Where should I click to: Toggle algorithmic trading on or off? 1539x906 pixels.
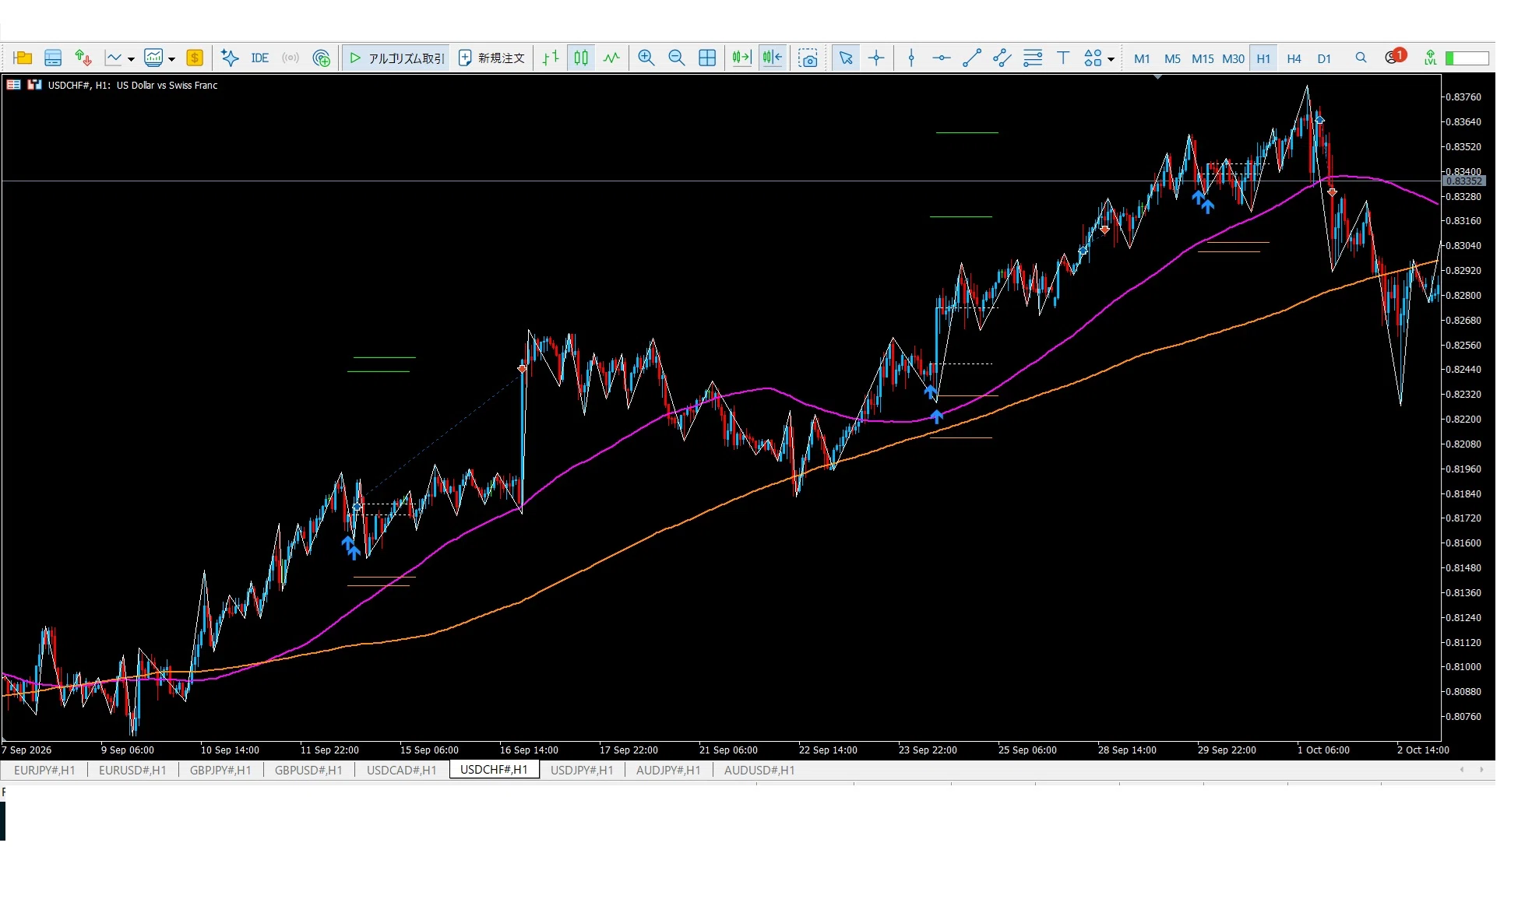click(396, 58)
